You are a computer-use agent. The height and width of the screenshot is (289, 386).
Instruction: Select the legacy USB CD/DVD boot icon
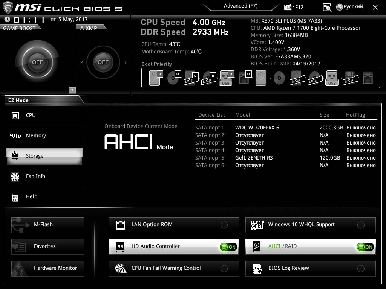tap(315, 78)
